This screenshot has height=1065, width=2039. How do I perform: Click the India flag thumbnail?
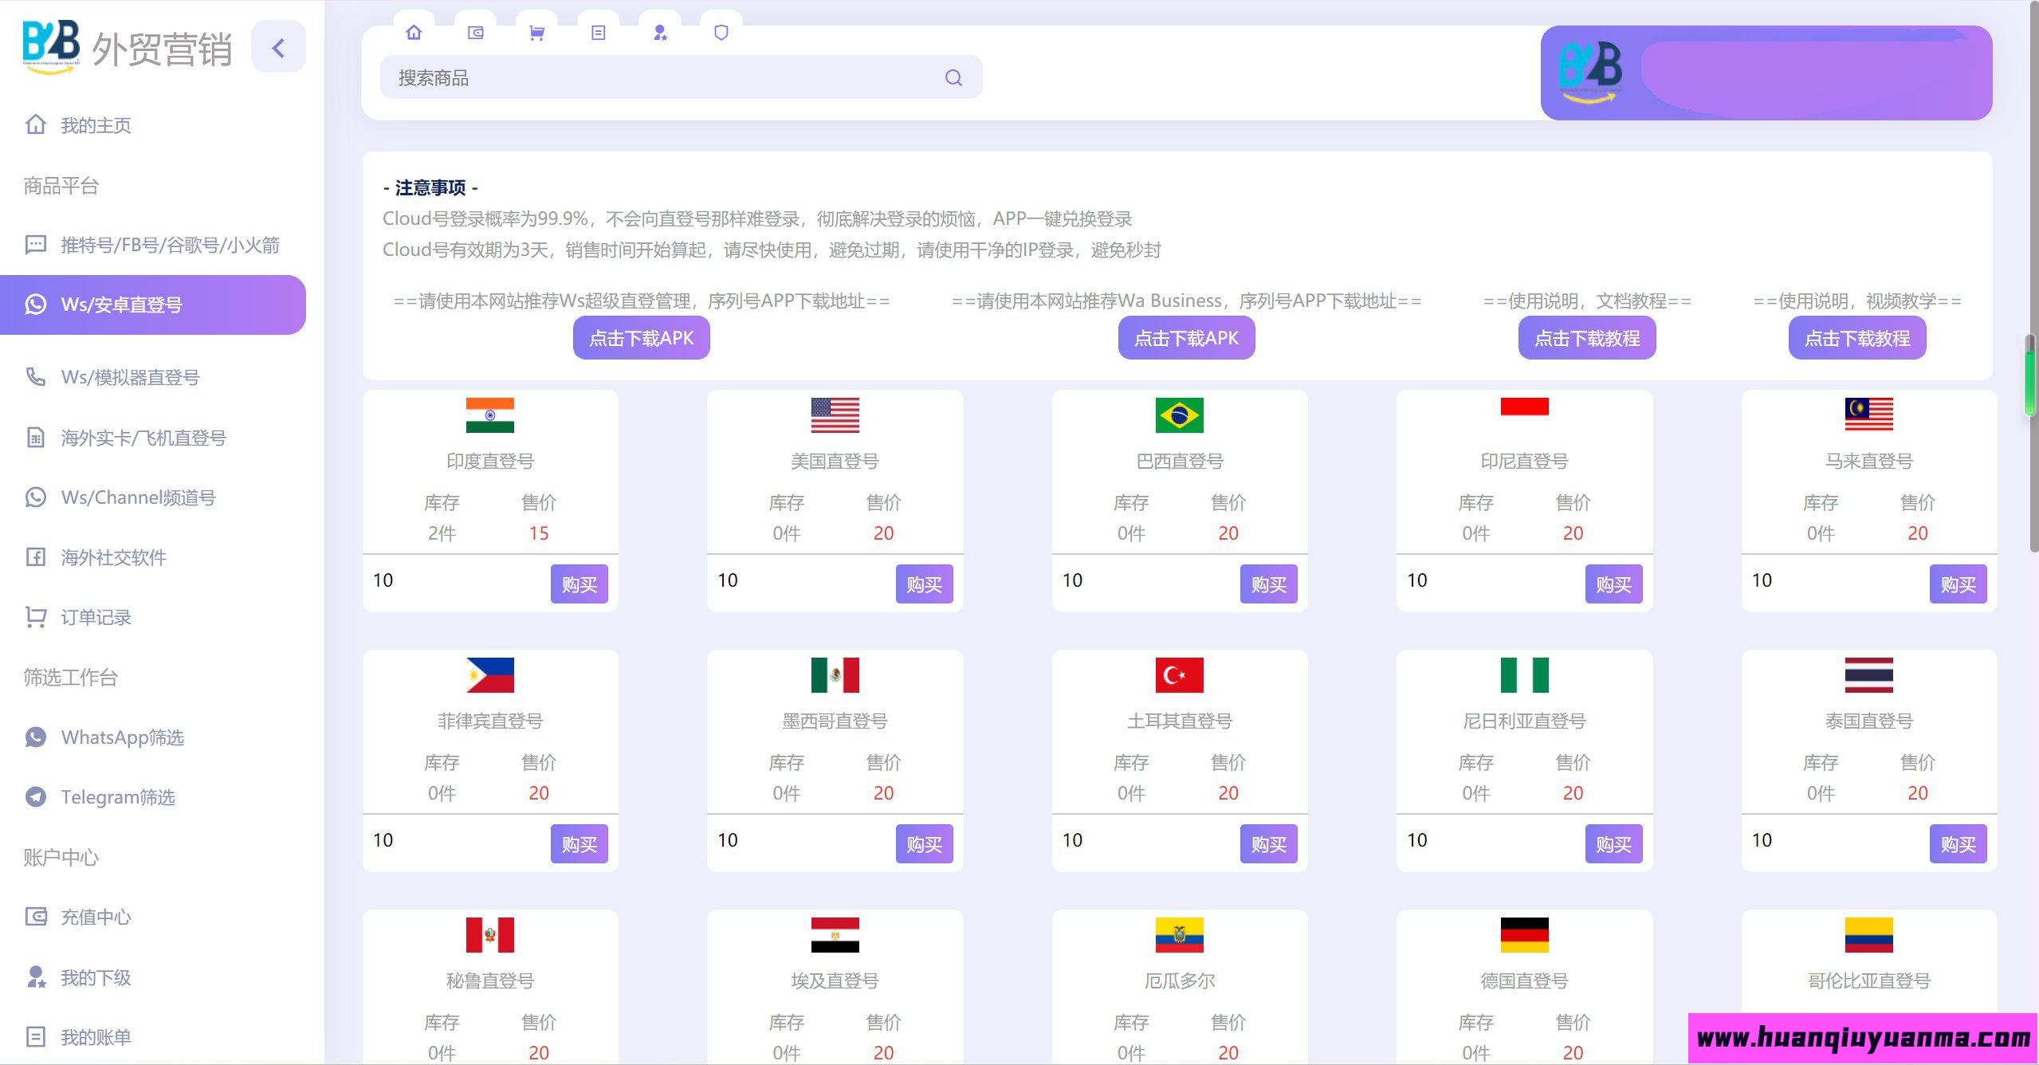coord(490,415)
